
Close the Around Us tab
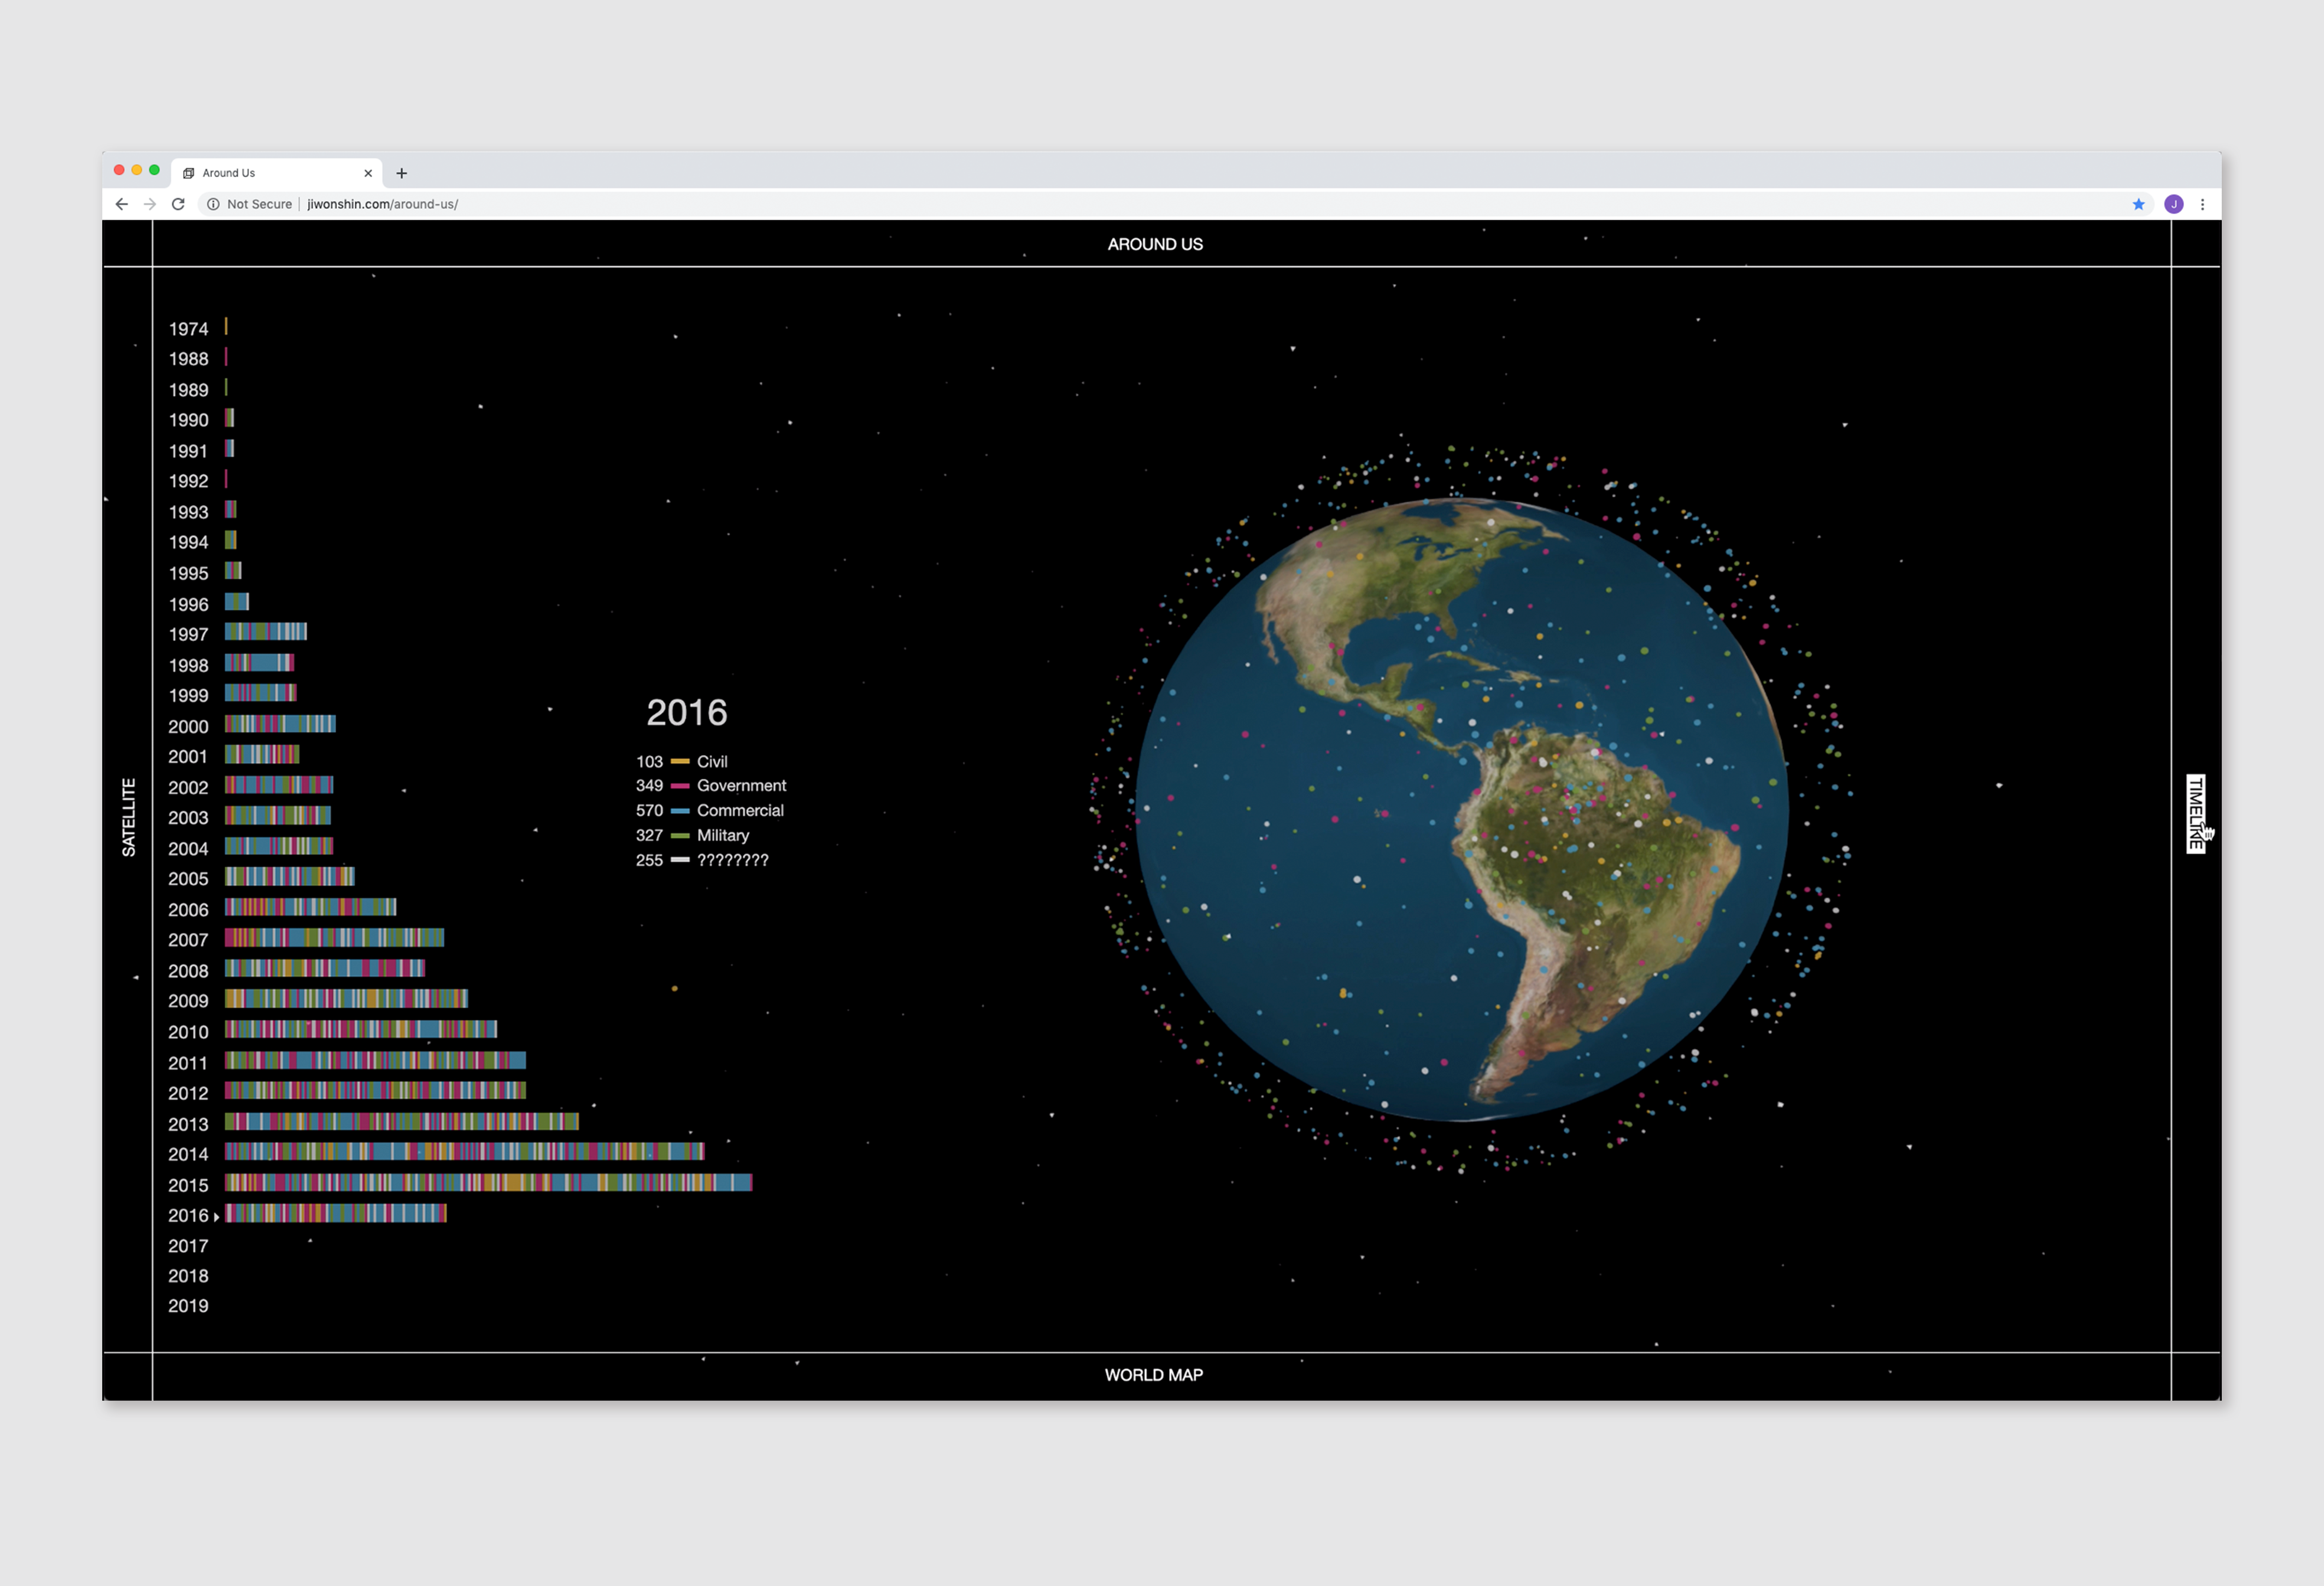pyautogui.click(x=368, y=173)
